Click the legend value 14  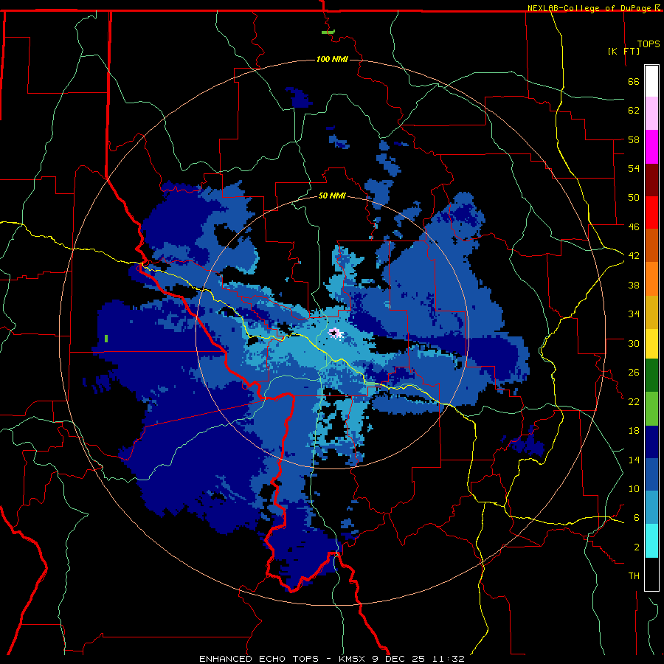634,460
